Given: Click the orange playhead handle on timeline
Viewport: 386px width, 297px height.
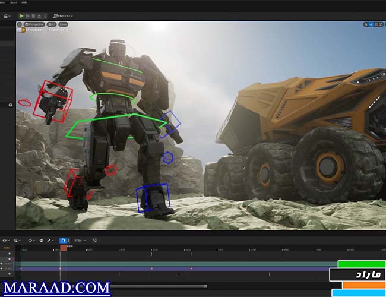Looking at the screenshot, I should tap(64, 248).
